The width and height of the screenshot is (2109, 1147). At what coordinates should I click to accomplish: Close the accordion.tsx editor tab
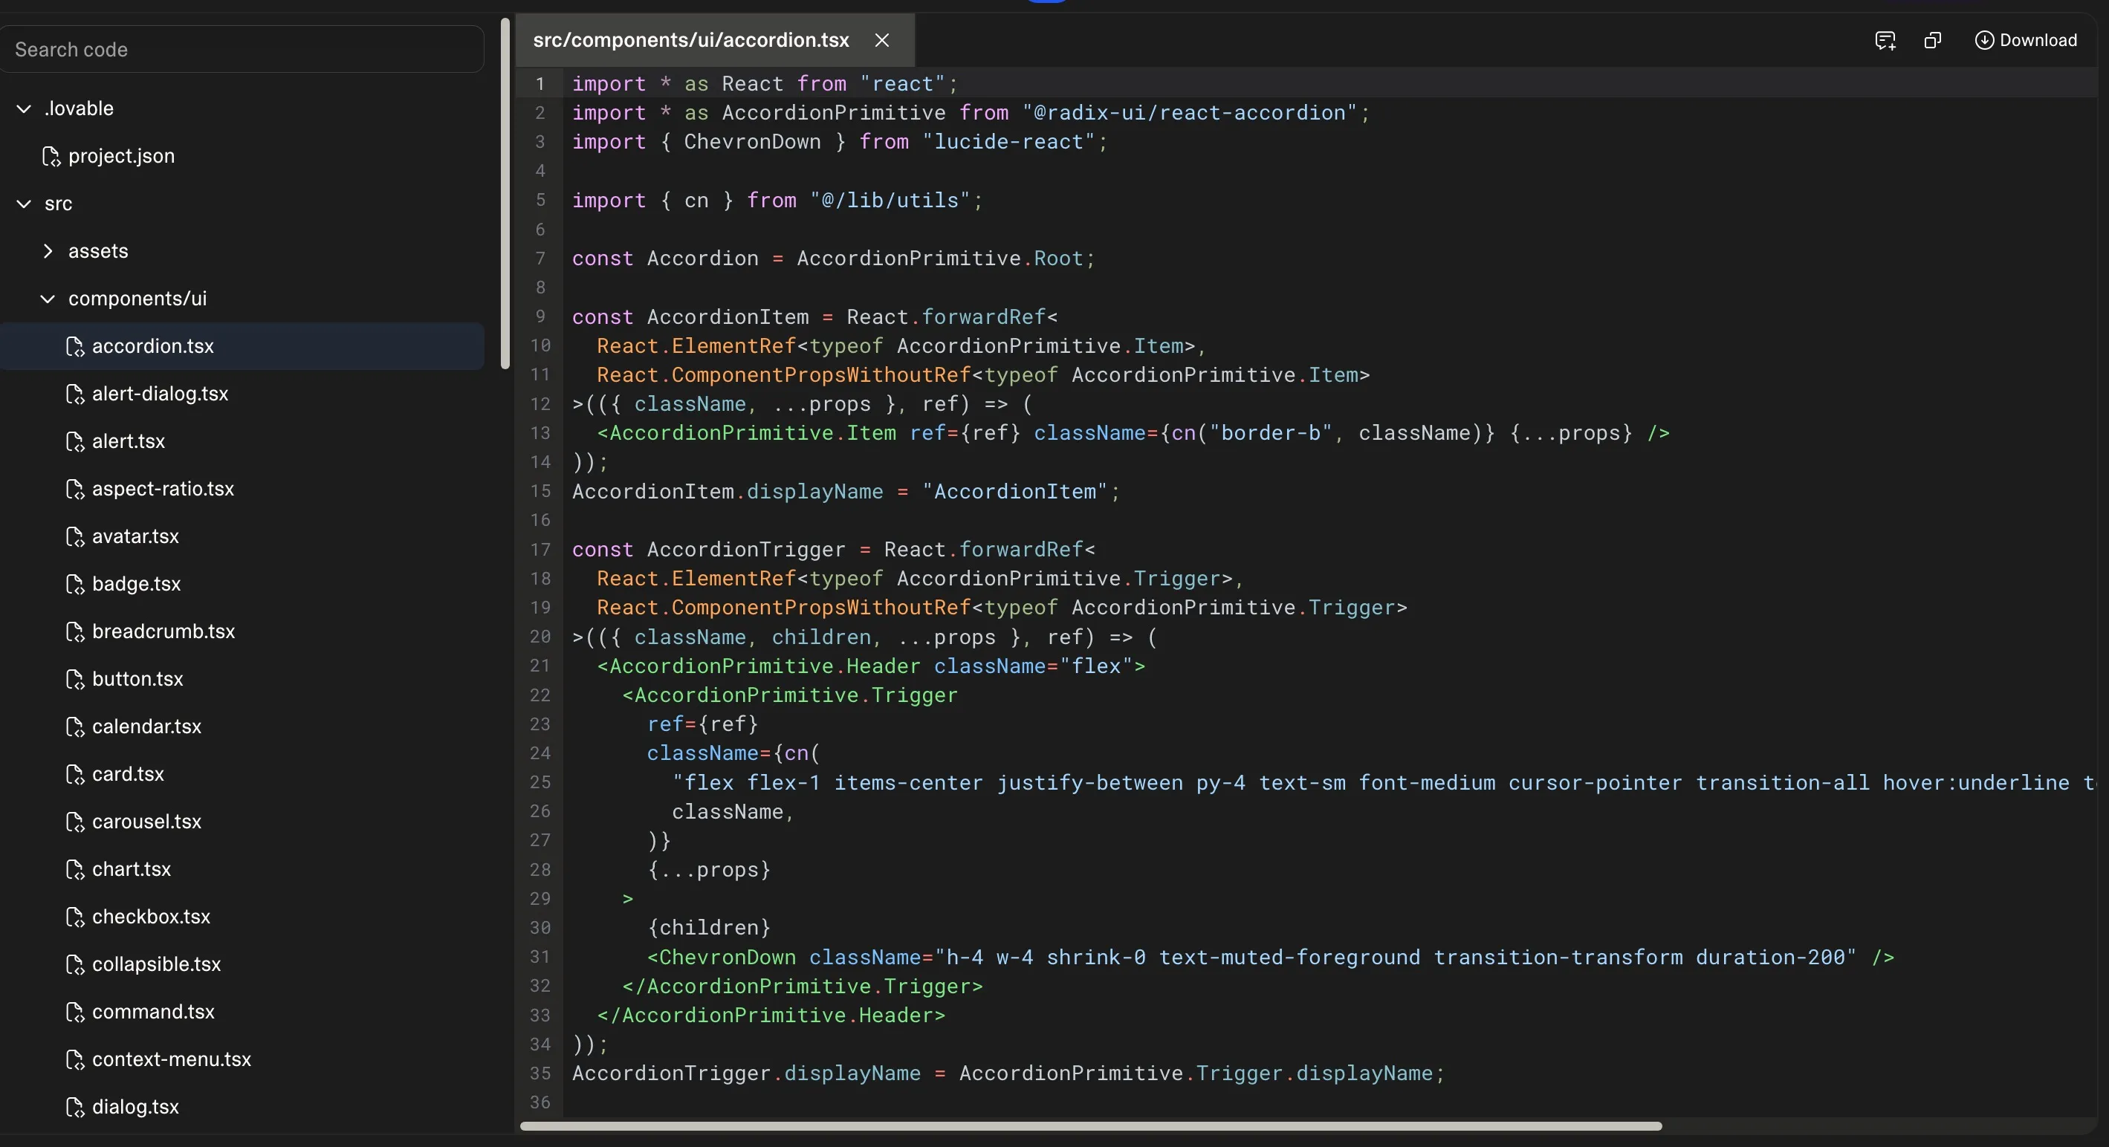pyautogui.click(x=882, y=40)
